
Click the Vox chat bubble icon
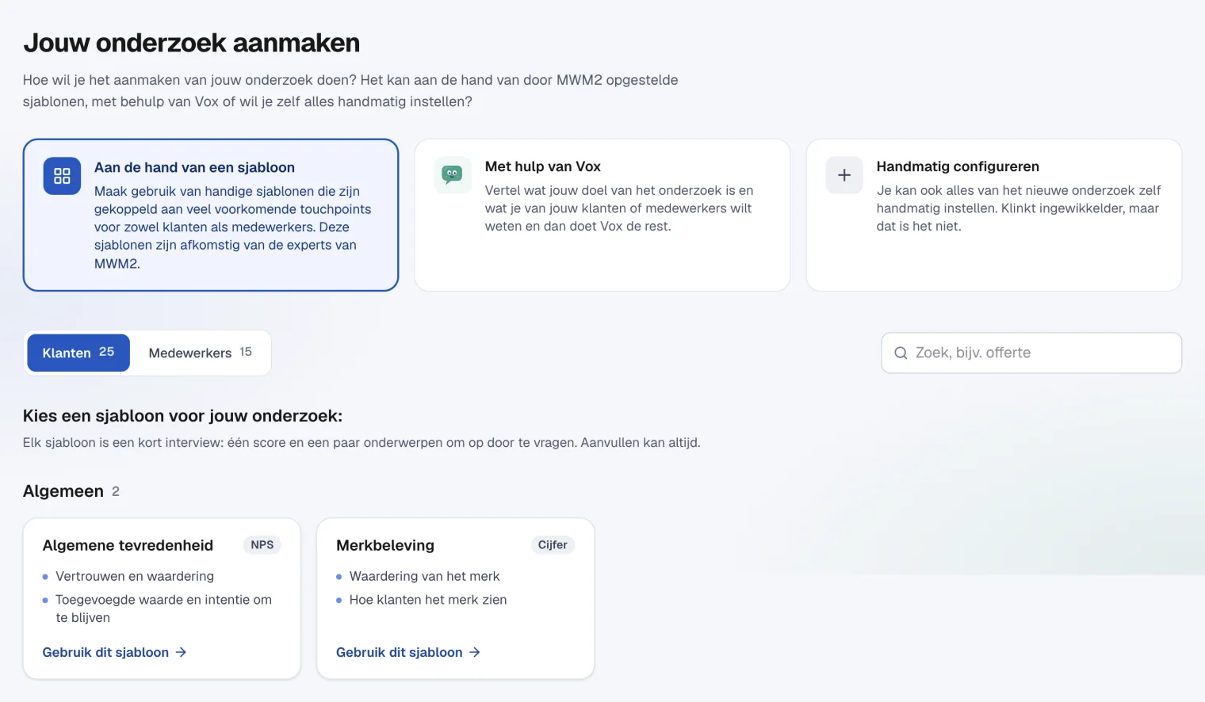point(453,174)
